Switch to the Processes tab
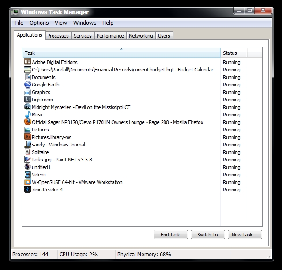 tap(58, 36)
